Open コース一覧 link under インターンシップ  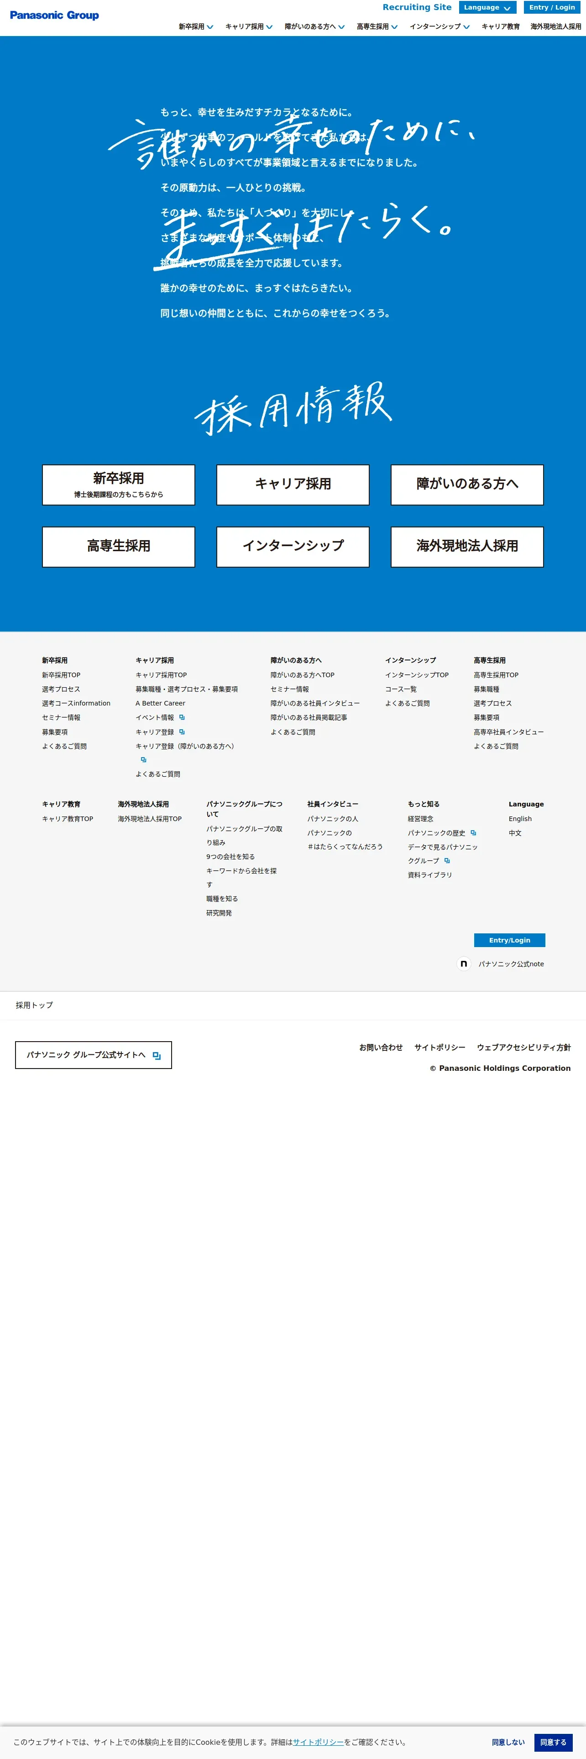click(x=400, y=689)
